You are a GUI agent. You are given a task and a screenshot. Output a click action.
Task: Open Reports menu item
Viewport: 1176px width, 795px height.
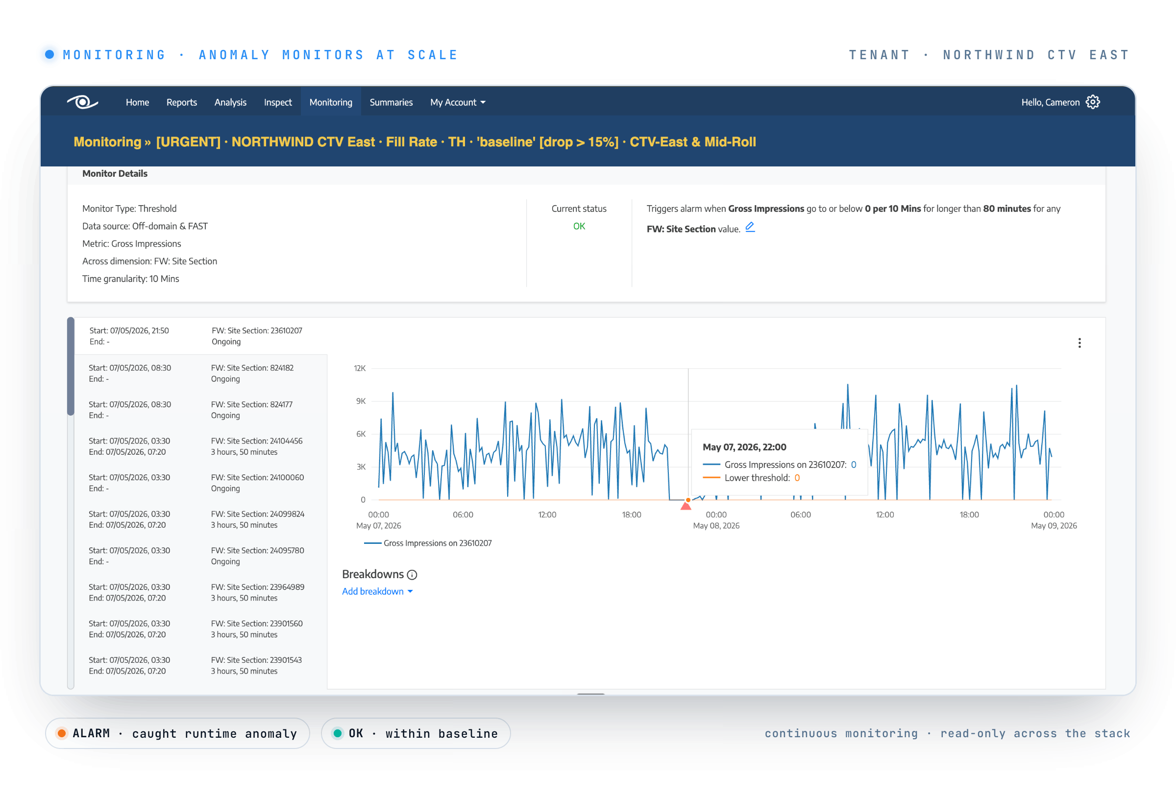[182, 102]
